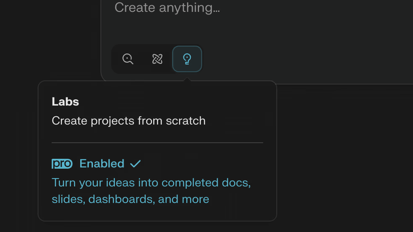Click the word 'docs' in the description
Image resolution: width=413 pixels, height=232 pixels.
236,182
